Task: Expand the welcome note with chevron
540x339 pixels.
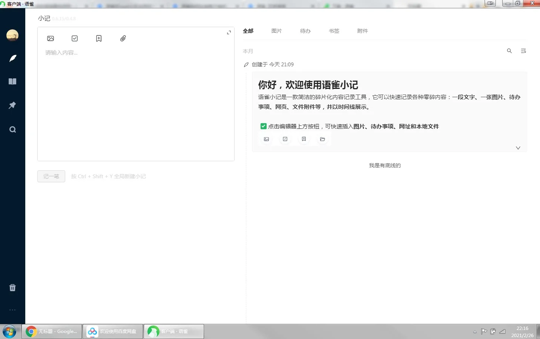Action: click(518, 148)
